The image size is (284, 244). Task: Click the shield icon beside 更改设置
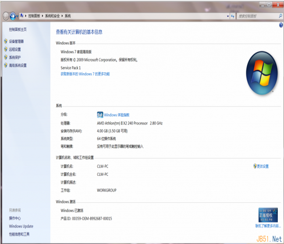[255, 166]
